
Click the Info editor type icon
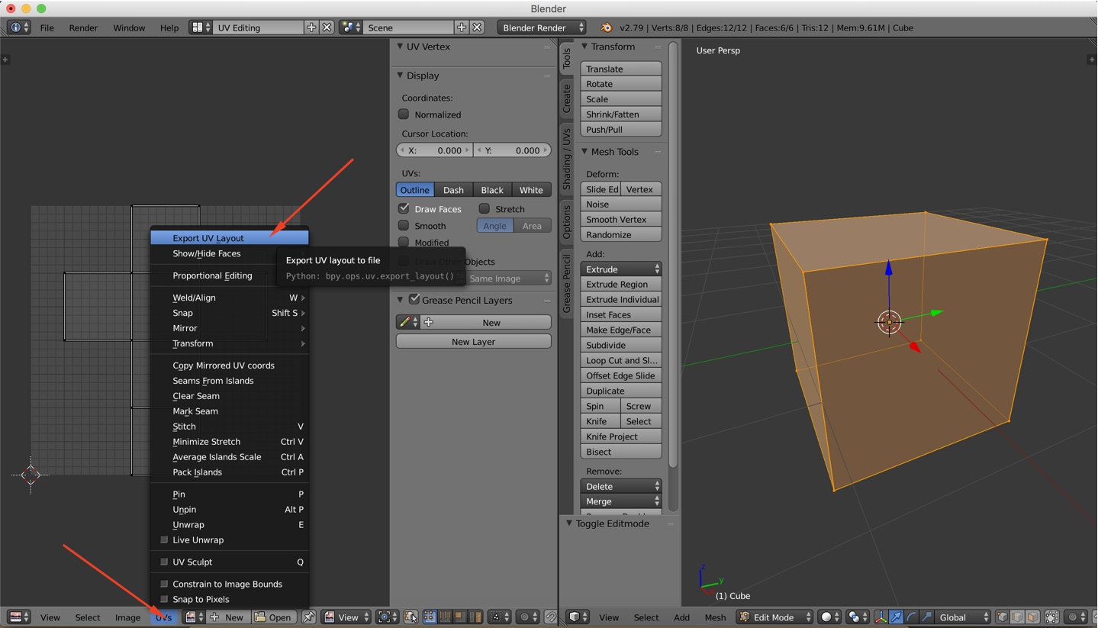coord(18,27)
